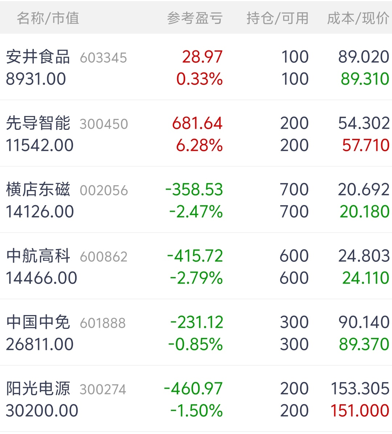The width and height of the screenshot is (392, 434).
Task: Tap the -2.79% loss percentage
Action: pyautogui.click(x=196, y=278)
